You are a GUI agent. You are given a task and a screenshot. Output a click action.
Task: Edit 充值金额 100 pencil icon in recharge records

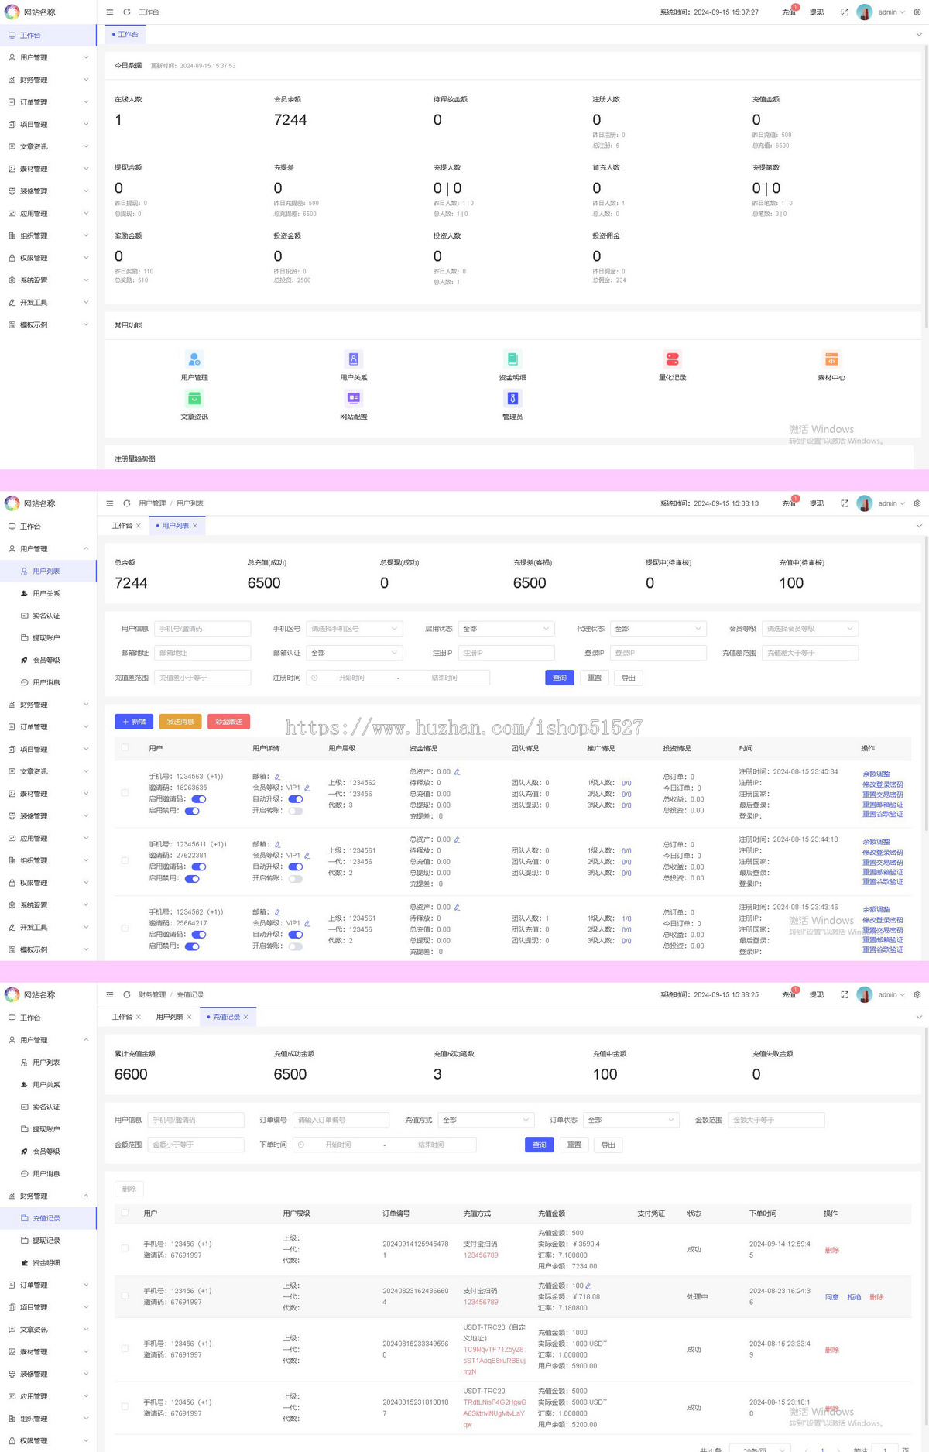(x=588, y=1286)
